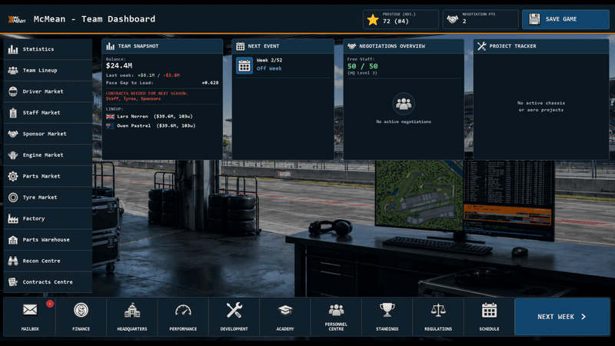Click the Lars Norren lineup entry

point(149,117)
